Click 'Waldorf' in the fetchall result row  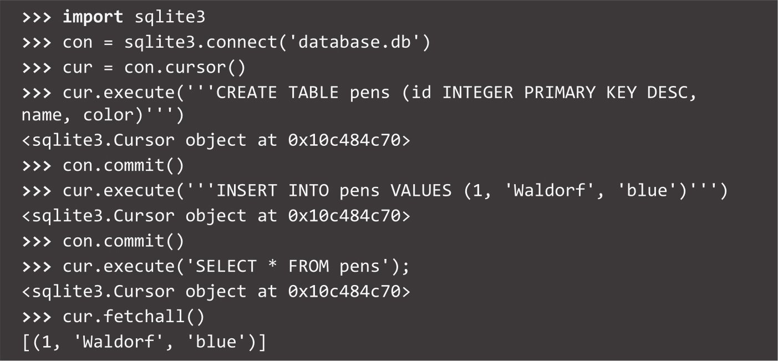tap(124, 342)
